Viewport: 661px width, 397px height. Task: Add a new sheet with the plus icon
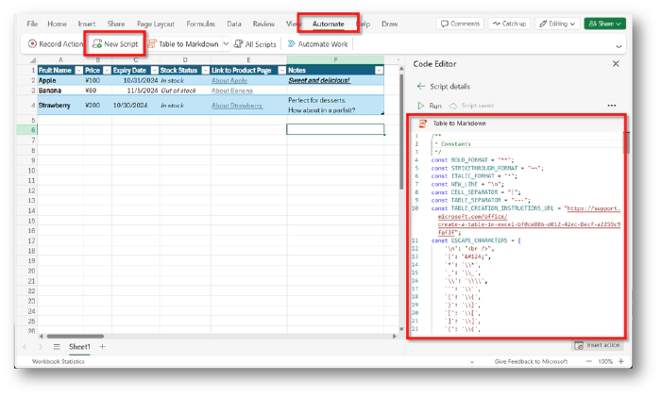click(x=103, y=346)
